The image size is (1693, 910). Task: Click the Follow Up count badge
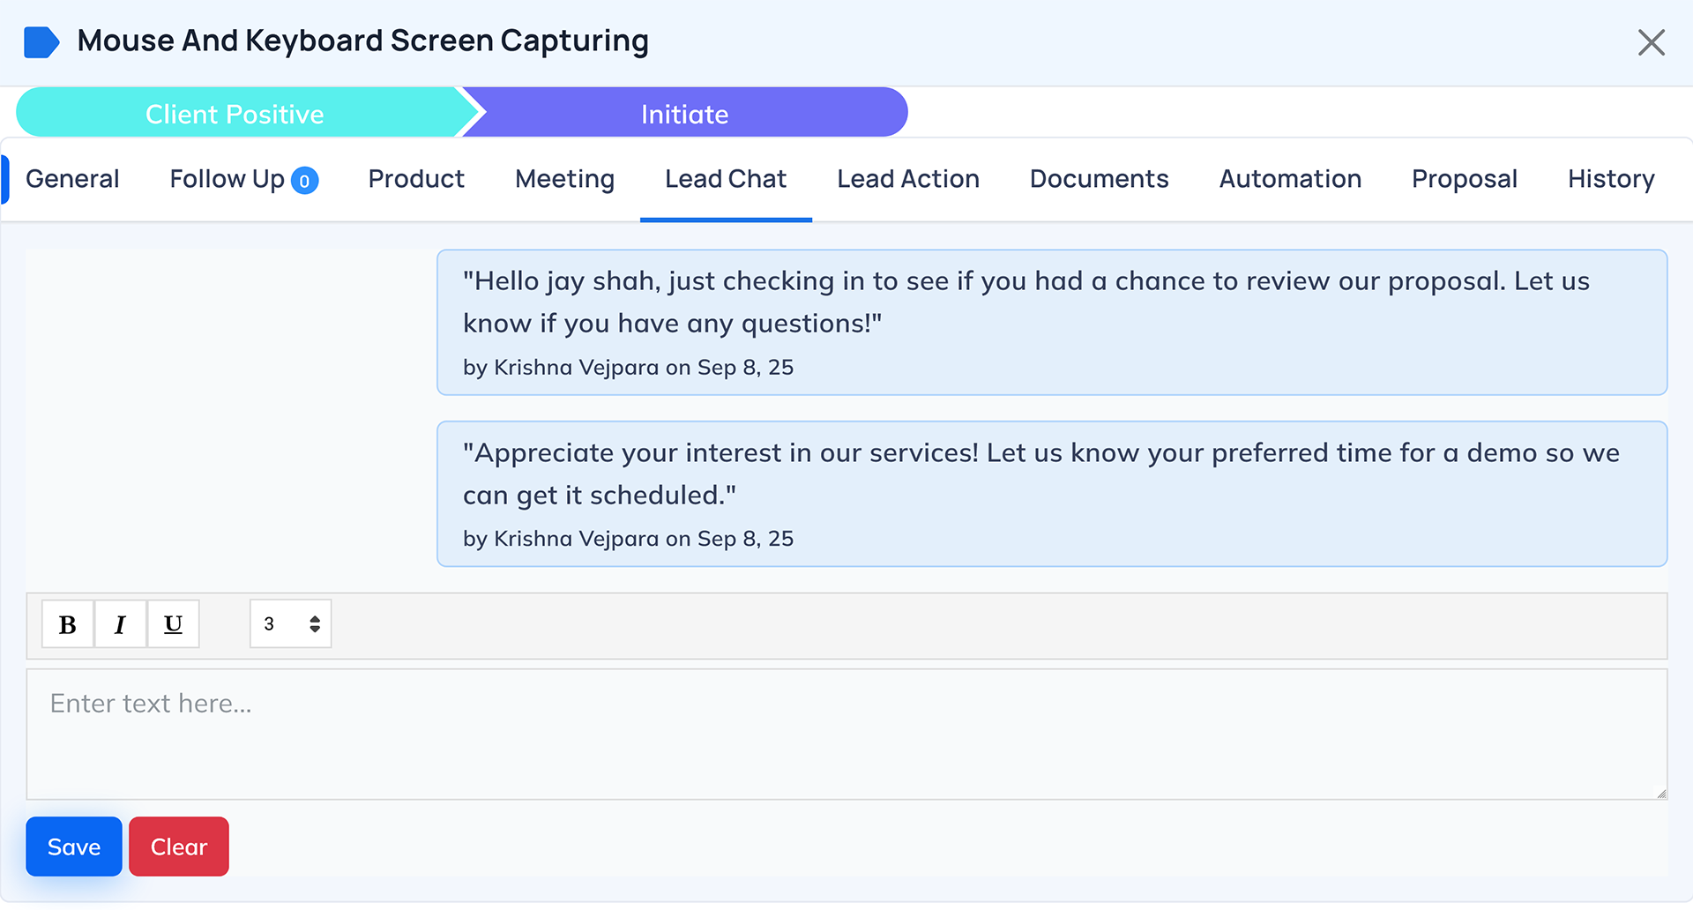[304, 181]
